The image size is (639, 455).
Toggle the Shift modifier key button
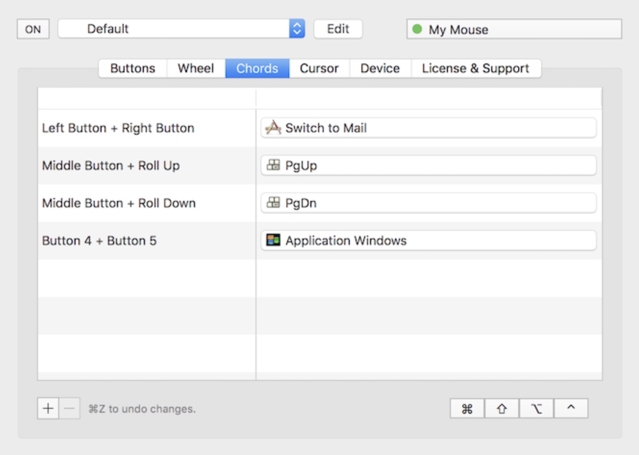[x=502, y=409]
